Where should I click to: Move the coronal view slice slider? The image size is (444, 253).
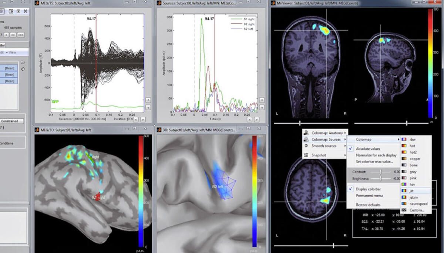[300, 123]
